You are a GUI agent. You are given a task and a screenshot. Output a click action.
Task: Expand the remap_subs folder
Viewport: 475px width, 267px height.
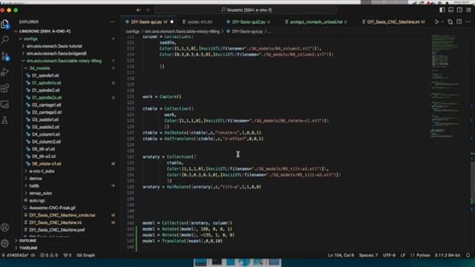pos(26,193)
